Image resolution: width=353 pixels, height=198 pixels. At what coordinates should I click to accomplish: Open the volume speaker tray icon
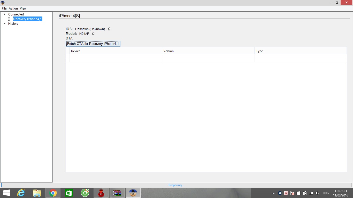(x=317, y=193)
